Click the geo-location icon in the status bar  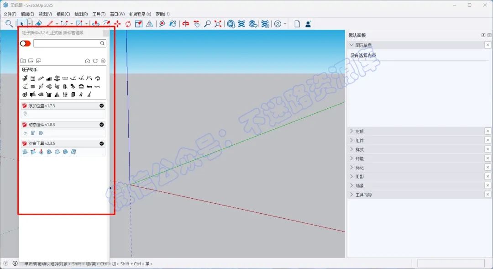click(x=5, y=264)
